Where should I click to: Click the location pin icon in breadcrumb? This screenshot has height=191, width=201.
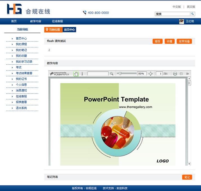47,29
